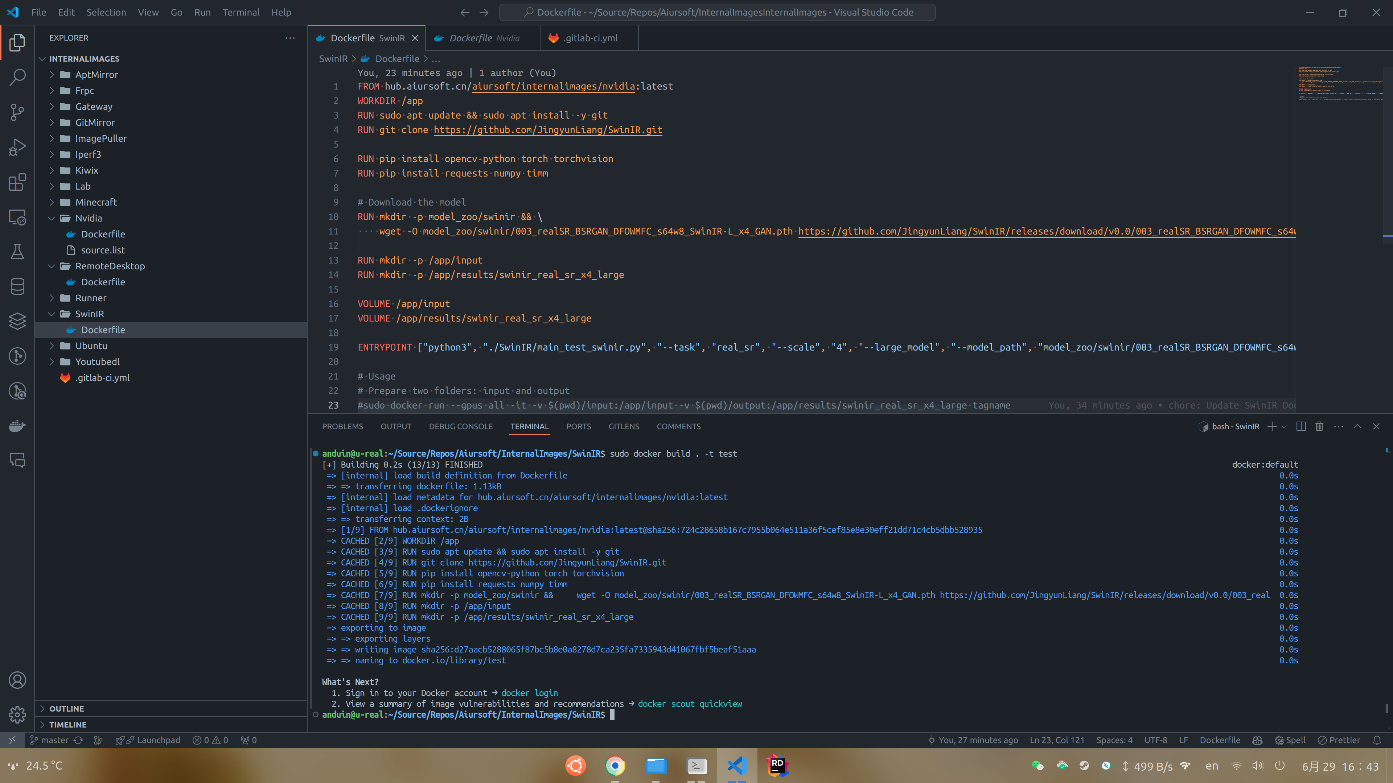Maximize terminal panel size with chevron
The height and width of the screenshot is (783, 1393).
(1357, 426)
